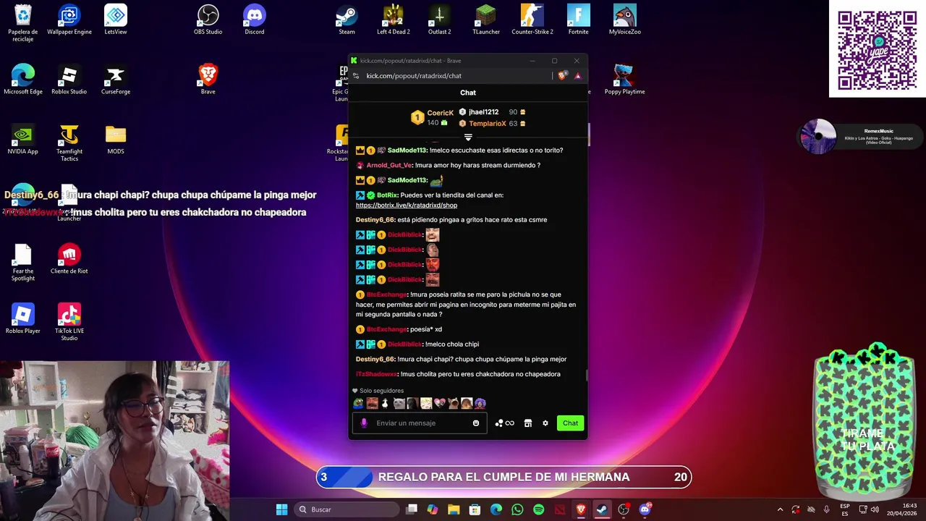The height and width of the screenshot is (521, 926).
Task: Click the chat window scrollbar
Action: coord(587,375)
